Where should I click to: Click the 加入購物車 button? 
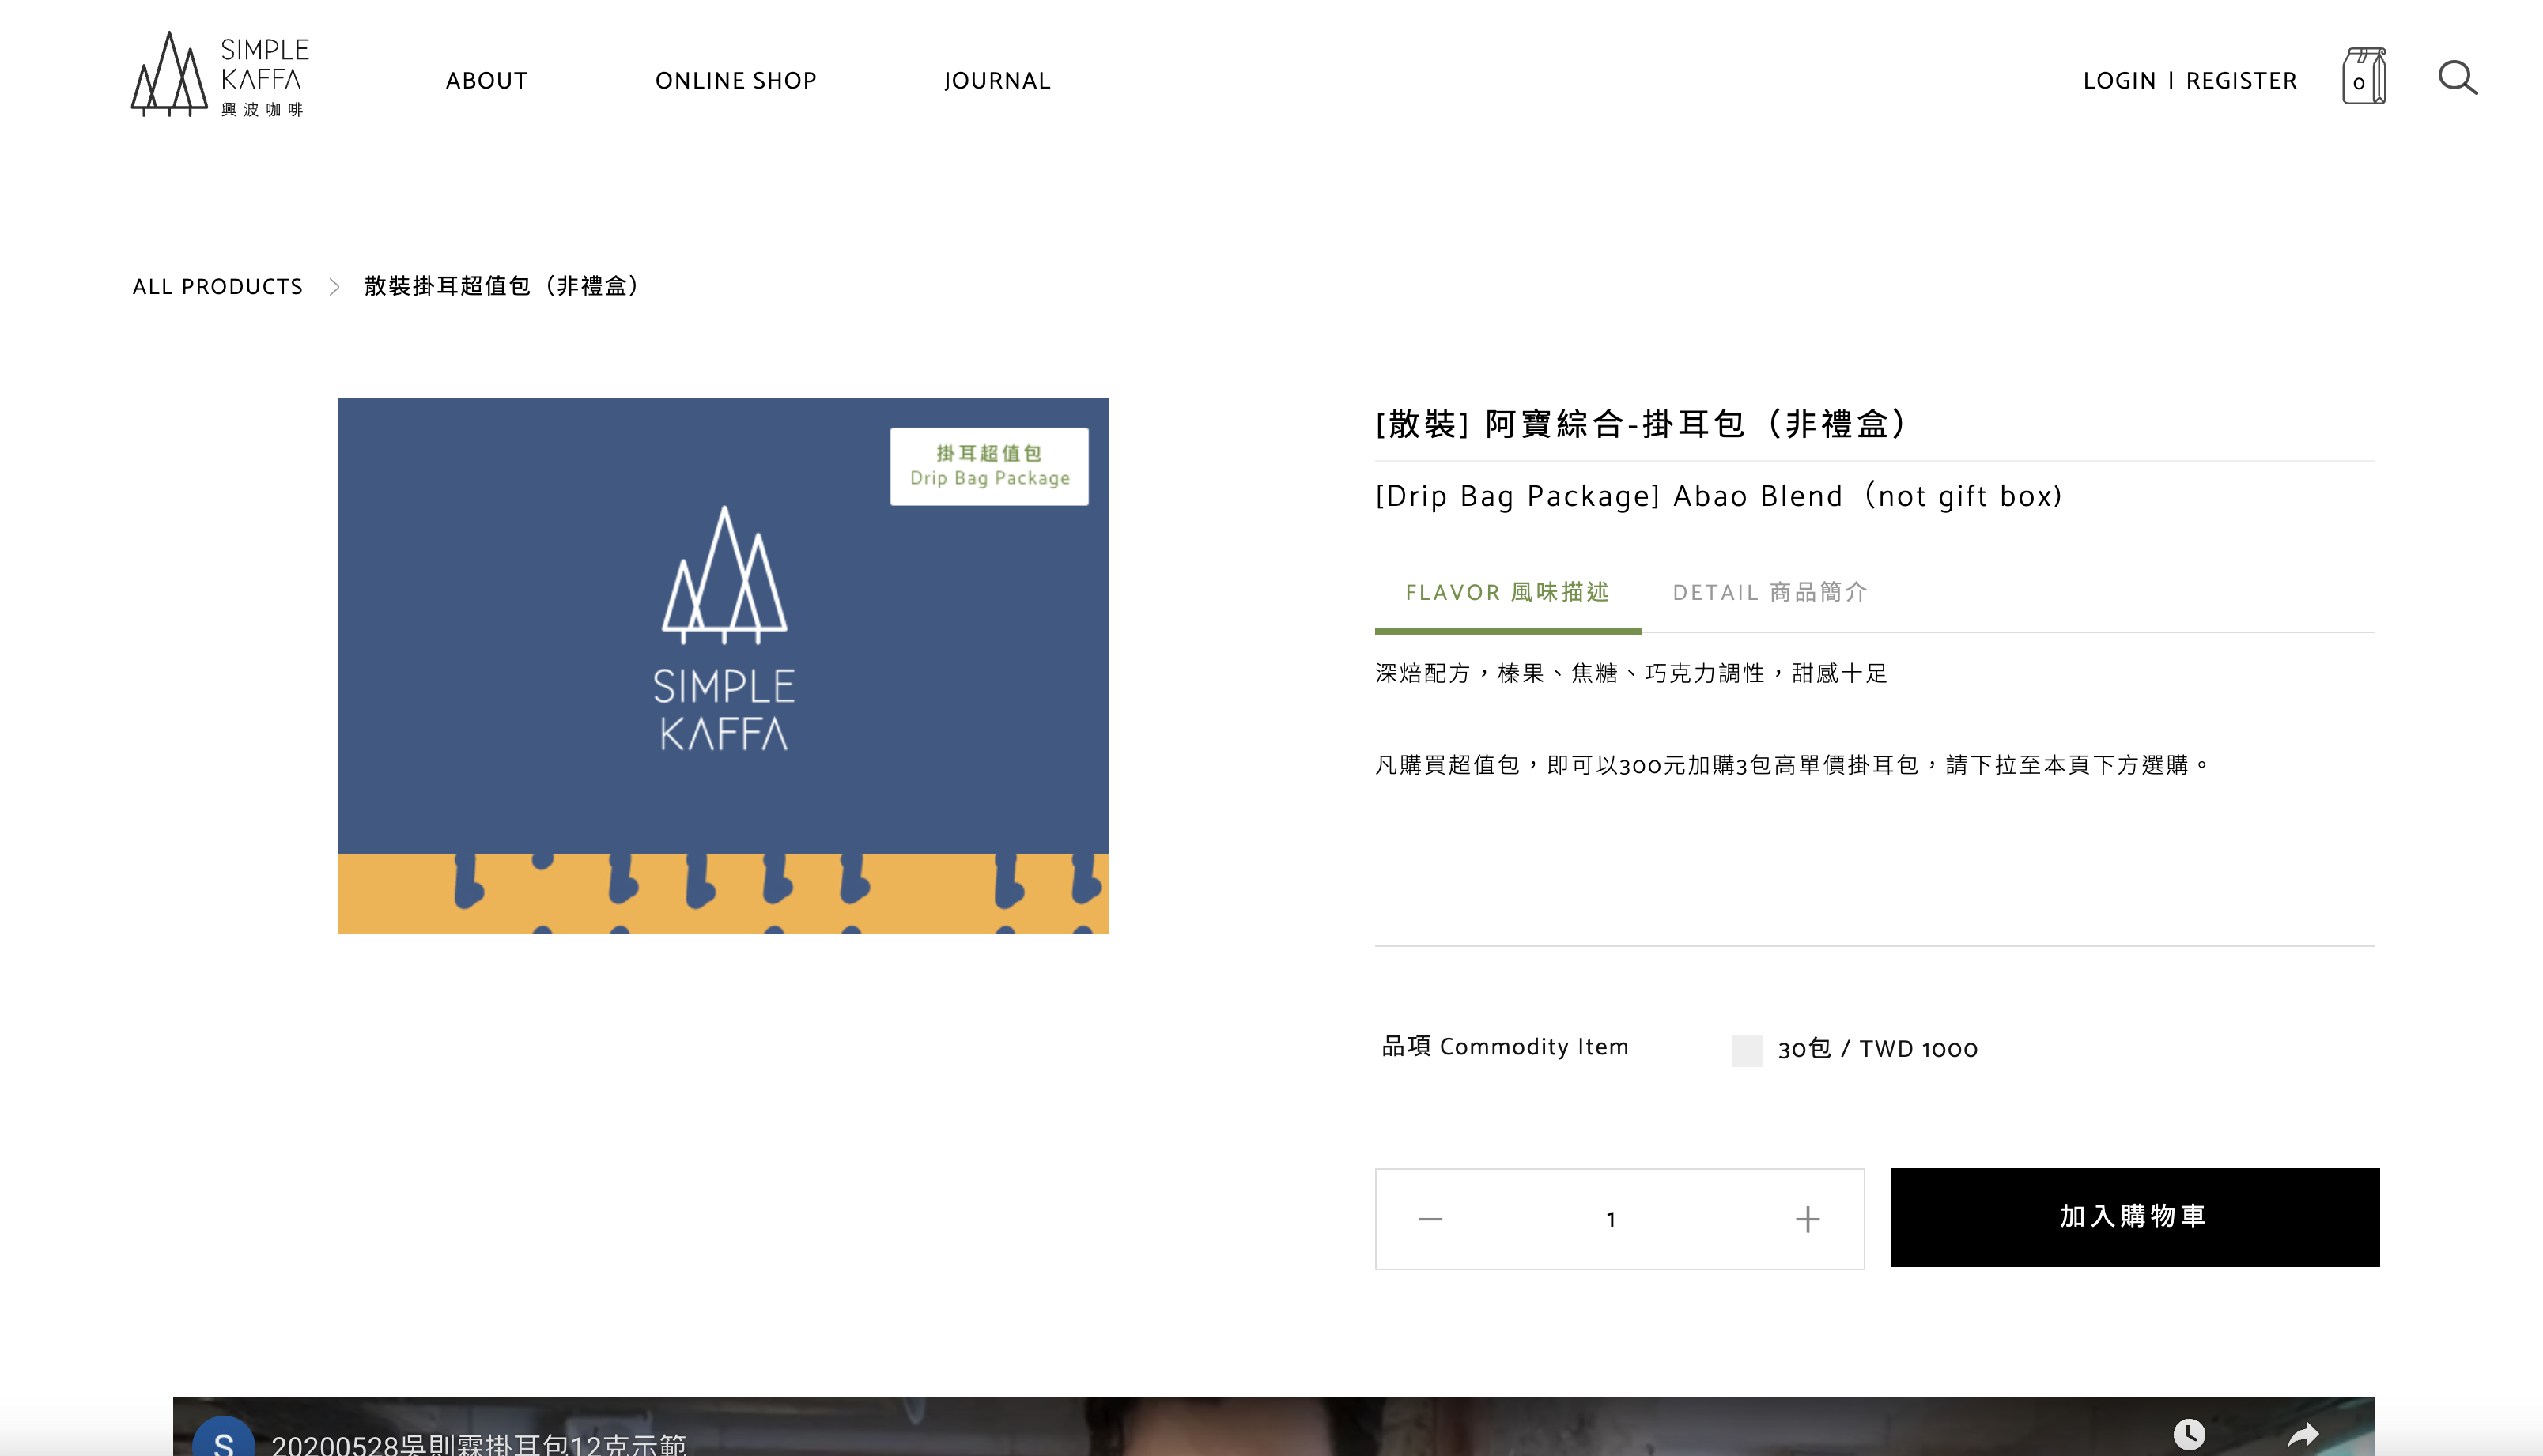[x=2134, y=1217]
